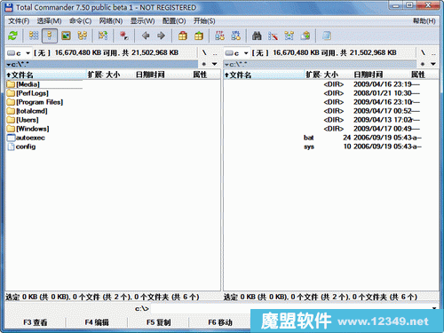Click the green Refresh toolbar icon
The height and width of the screenshot is (333, 444).
pyautogui.click(x=12, y=36)
